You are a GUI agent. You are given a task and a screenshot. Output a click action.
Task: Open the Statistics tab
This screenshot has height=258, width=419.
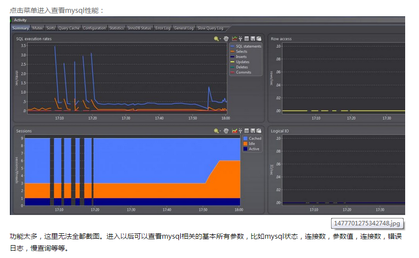117,28
